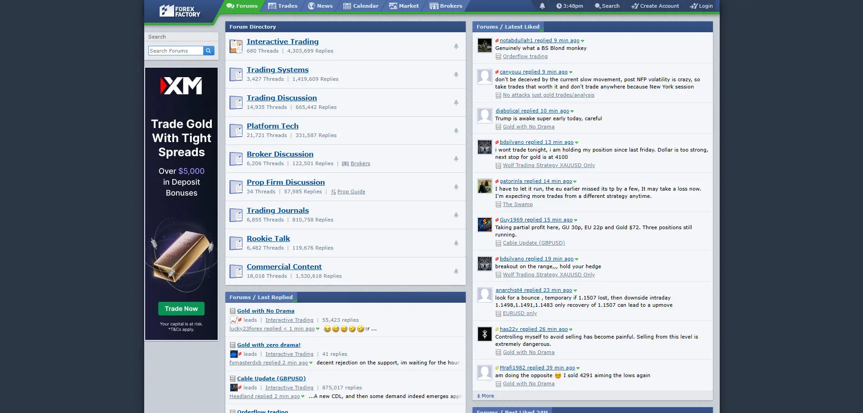863x413 pixels.
Task: Click the thread icon beside Gold with zero drama!
Action: click(233, 345)
